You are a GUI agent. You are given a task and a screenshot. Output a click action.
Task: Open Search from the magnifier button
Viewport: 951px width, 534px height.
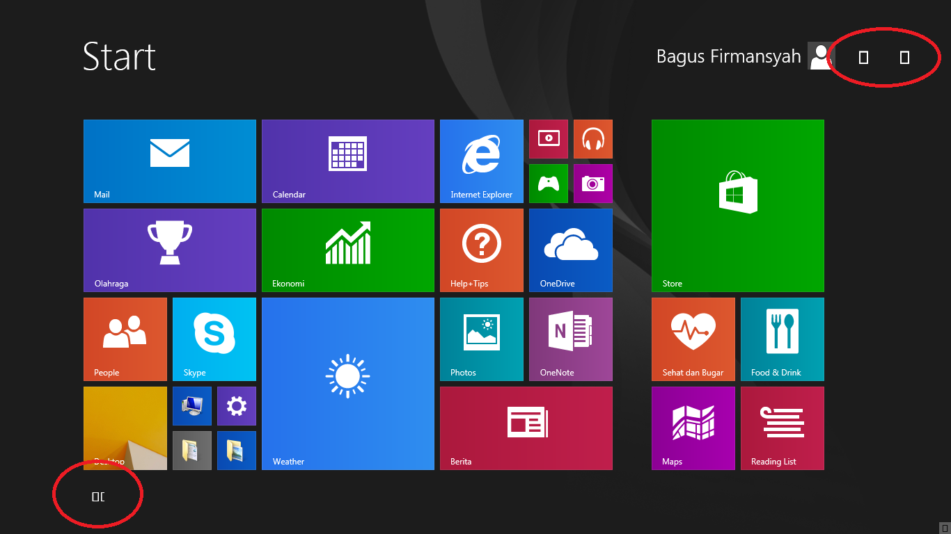[904, 58]
